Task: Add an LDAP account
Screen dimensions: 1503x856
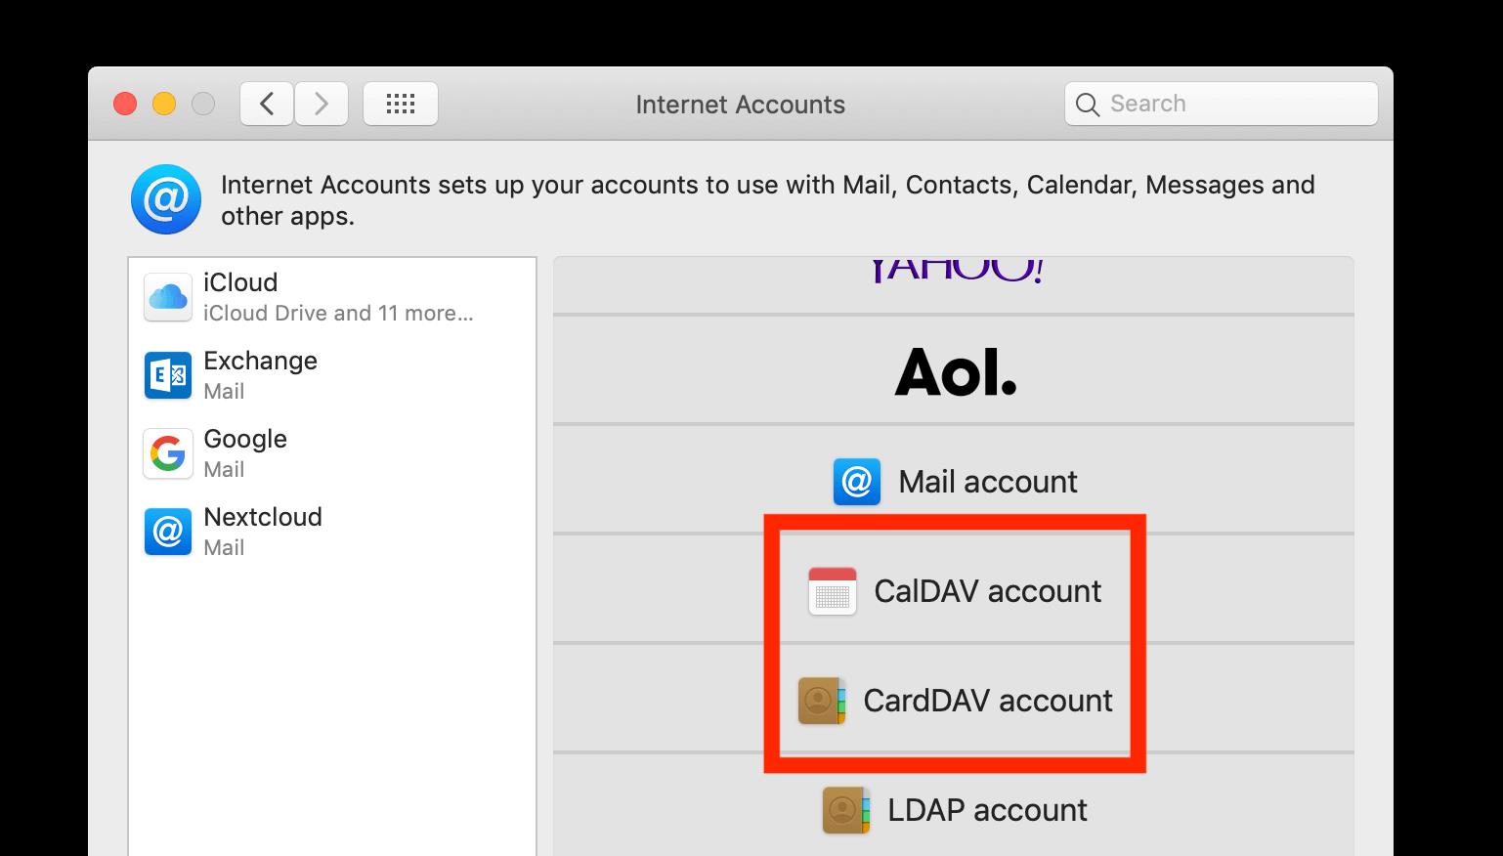Action: (987, 810)
